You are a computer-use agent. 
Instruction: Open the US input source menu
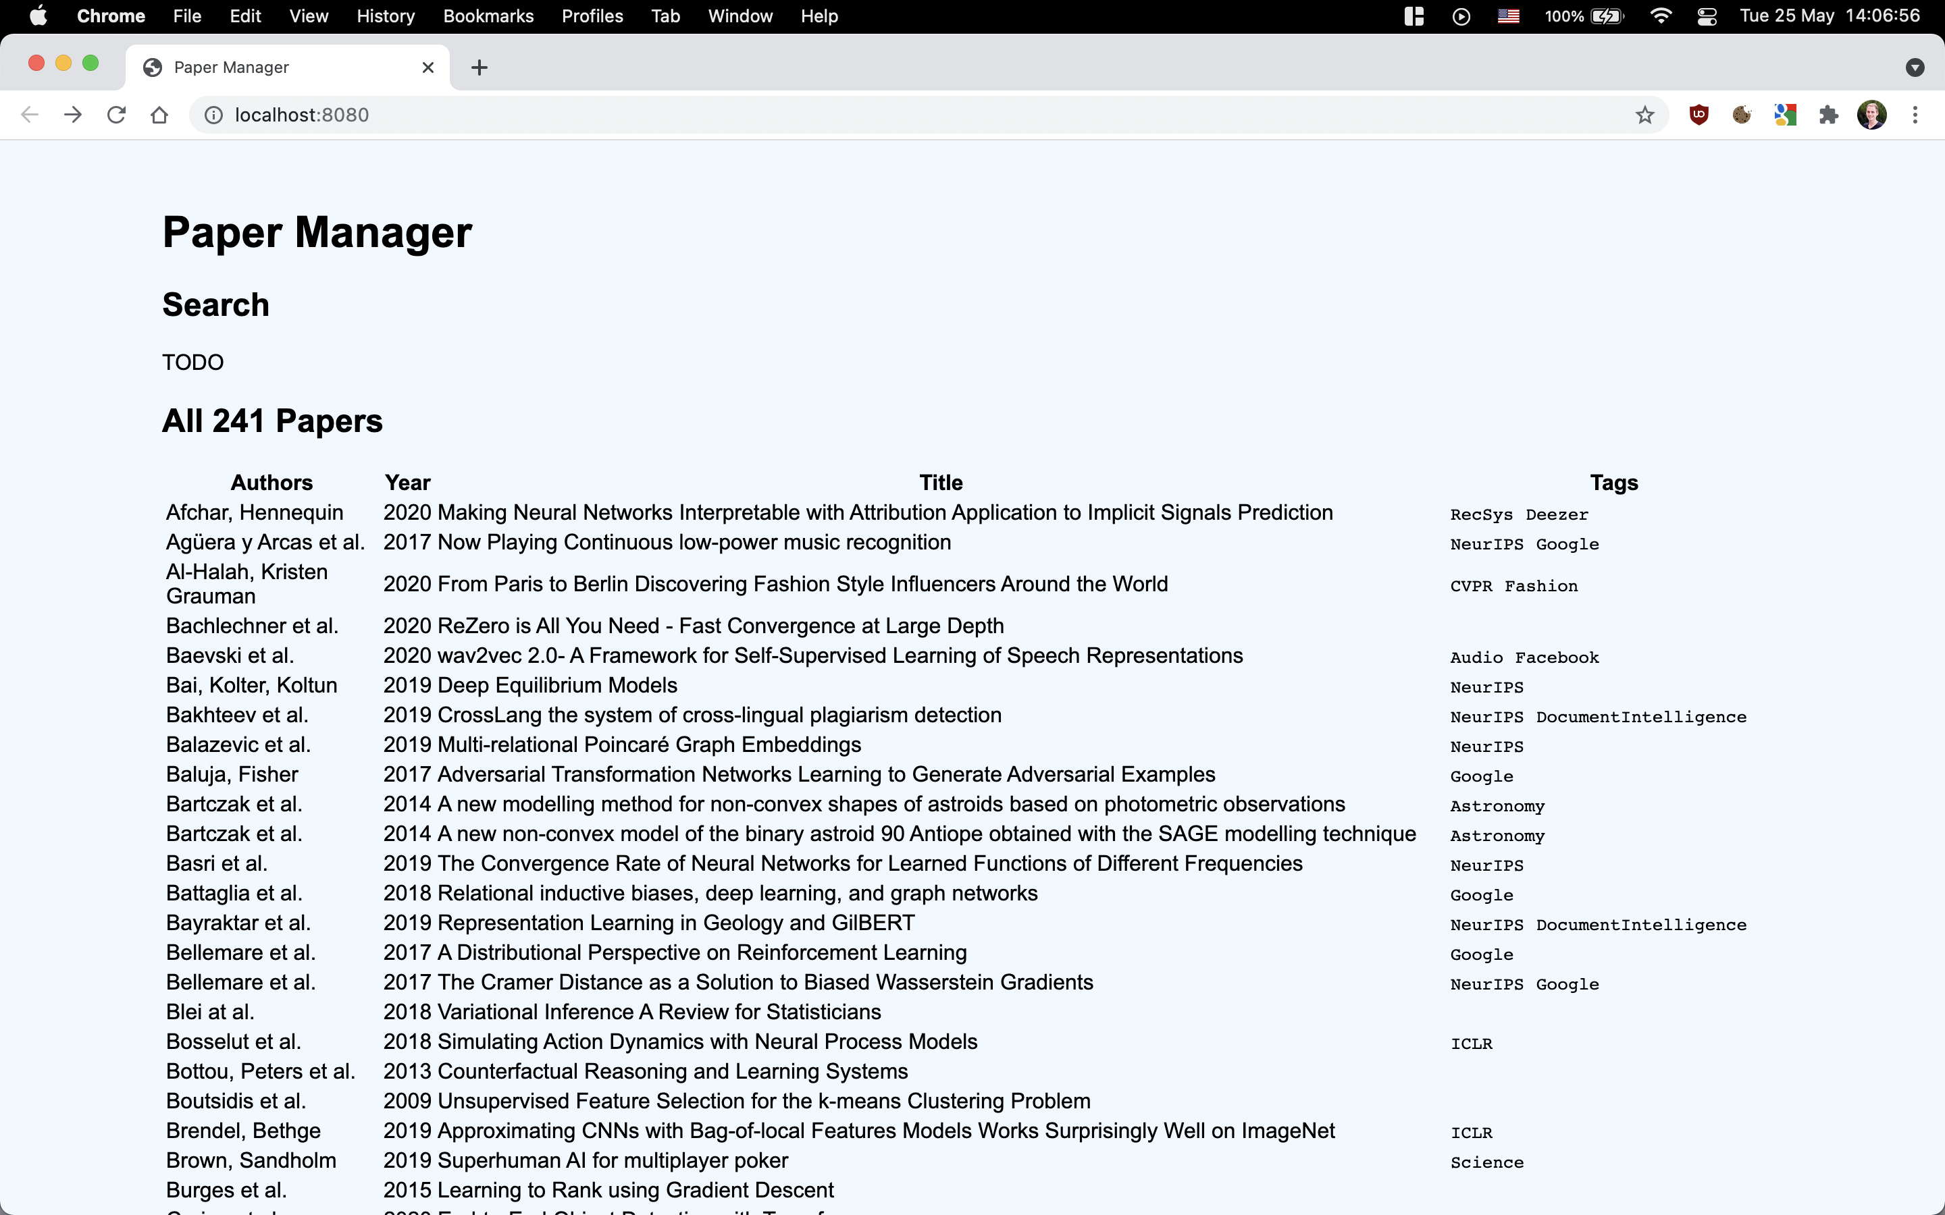click(1509, 16)
